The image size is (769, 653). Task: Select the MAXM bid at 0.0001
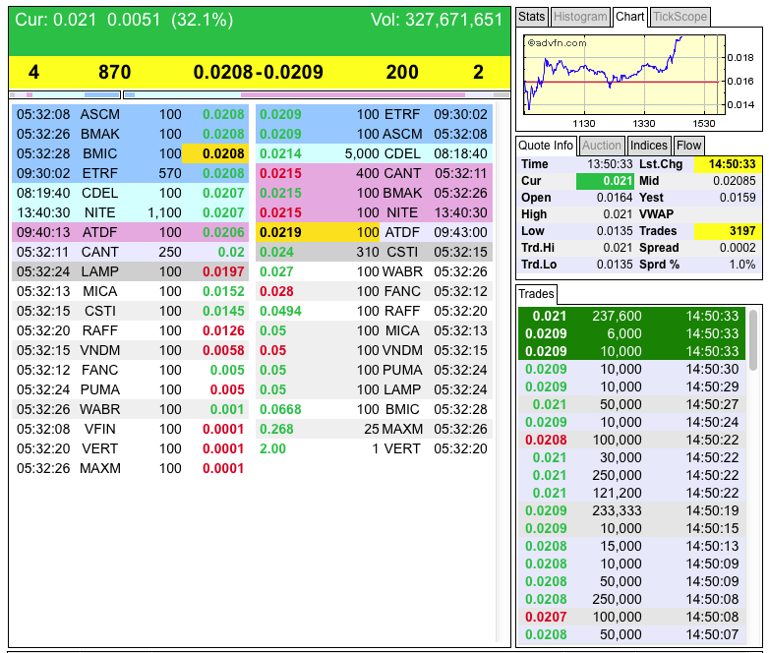tap(130, 468)
